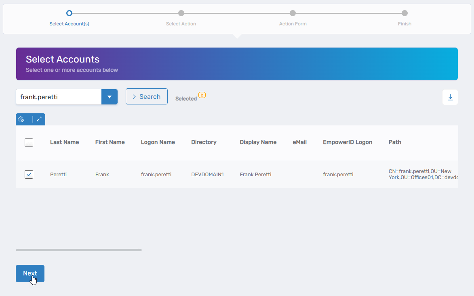Click into the frank.peretti search input field

click(59, 97)
